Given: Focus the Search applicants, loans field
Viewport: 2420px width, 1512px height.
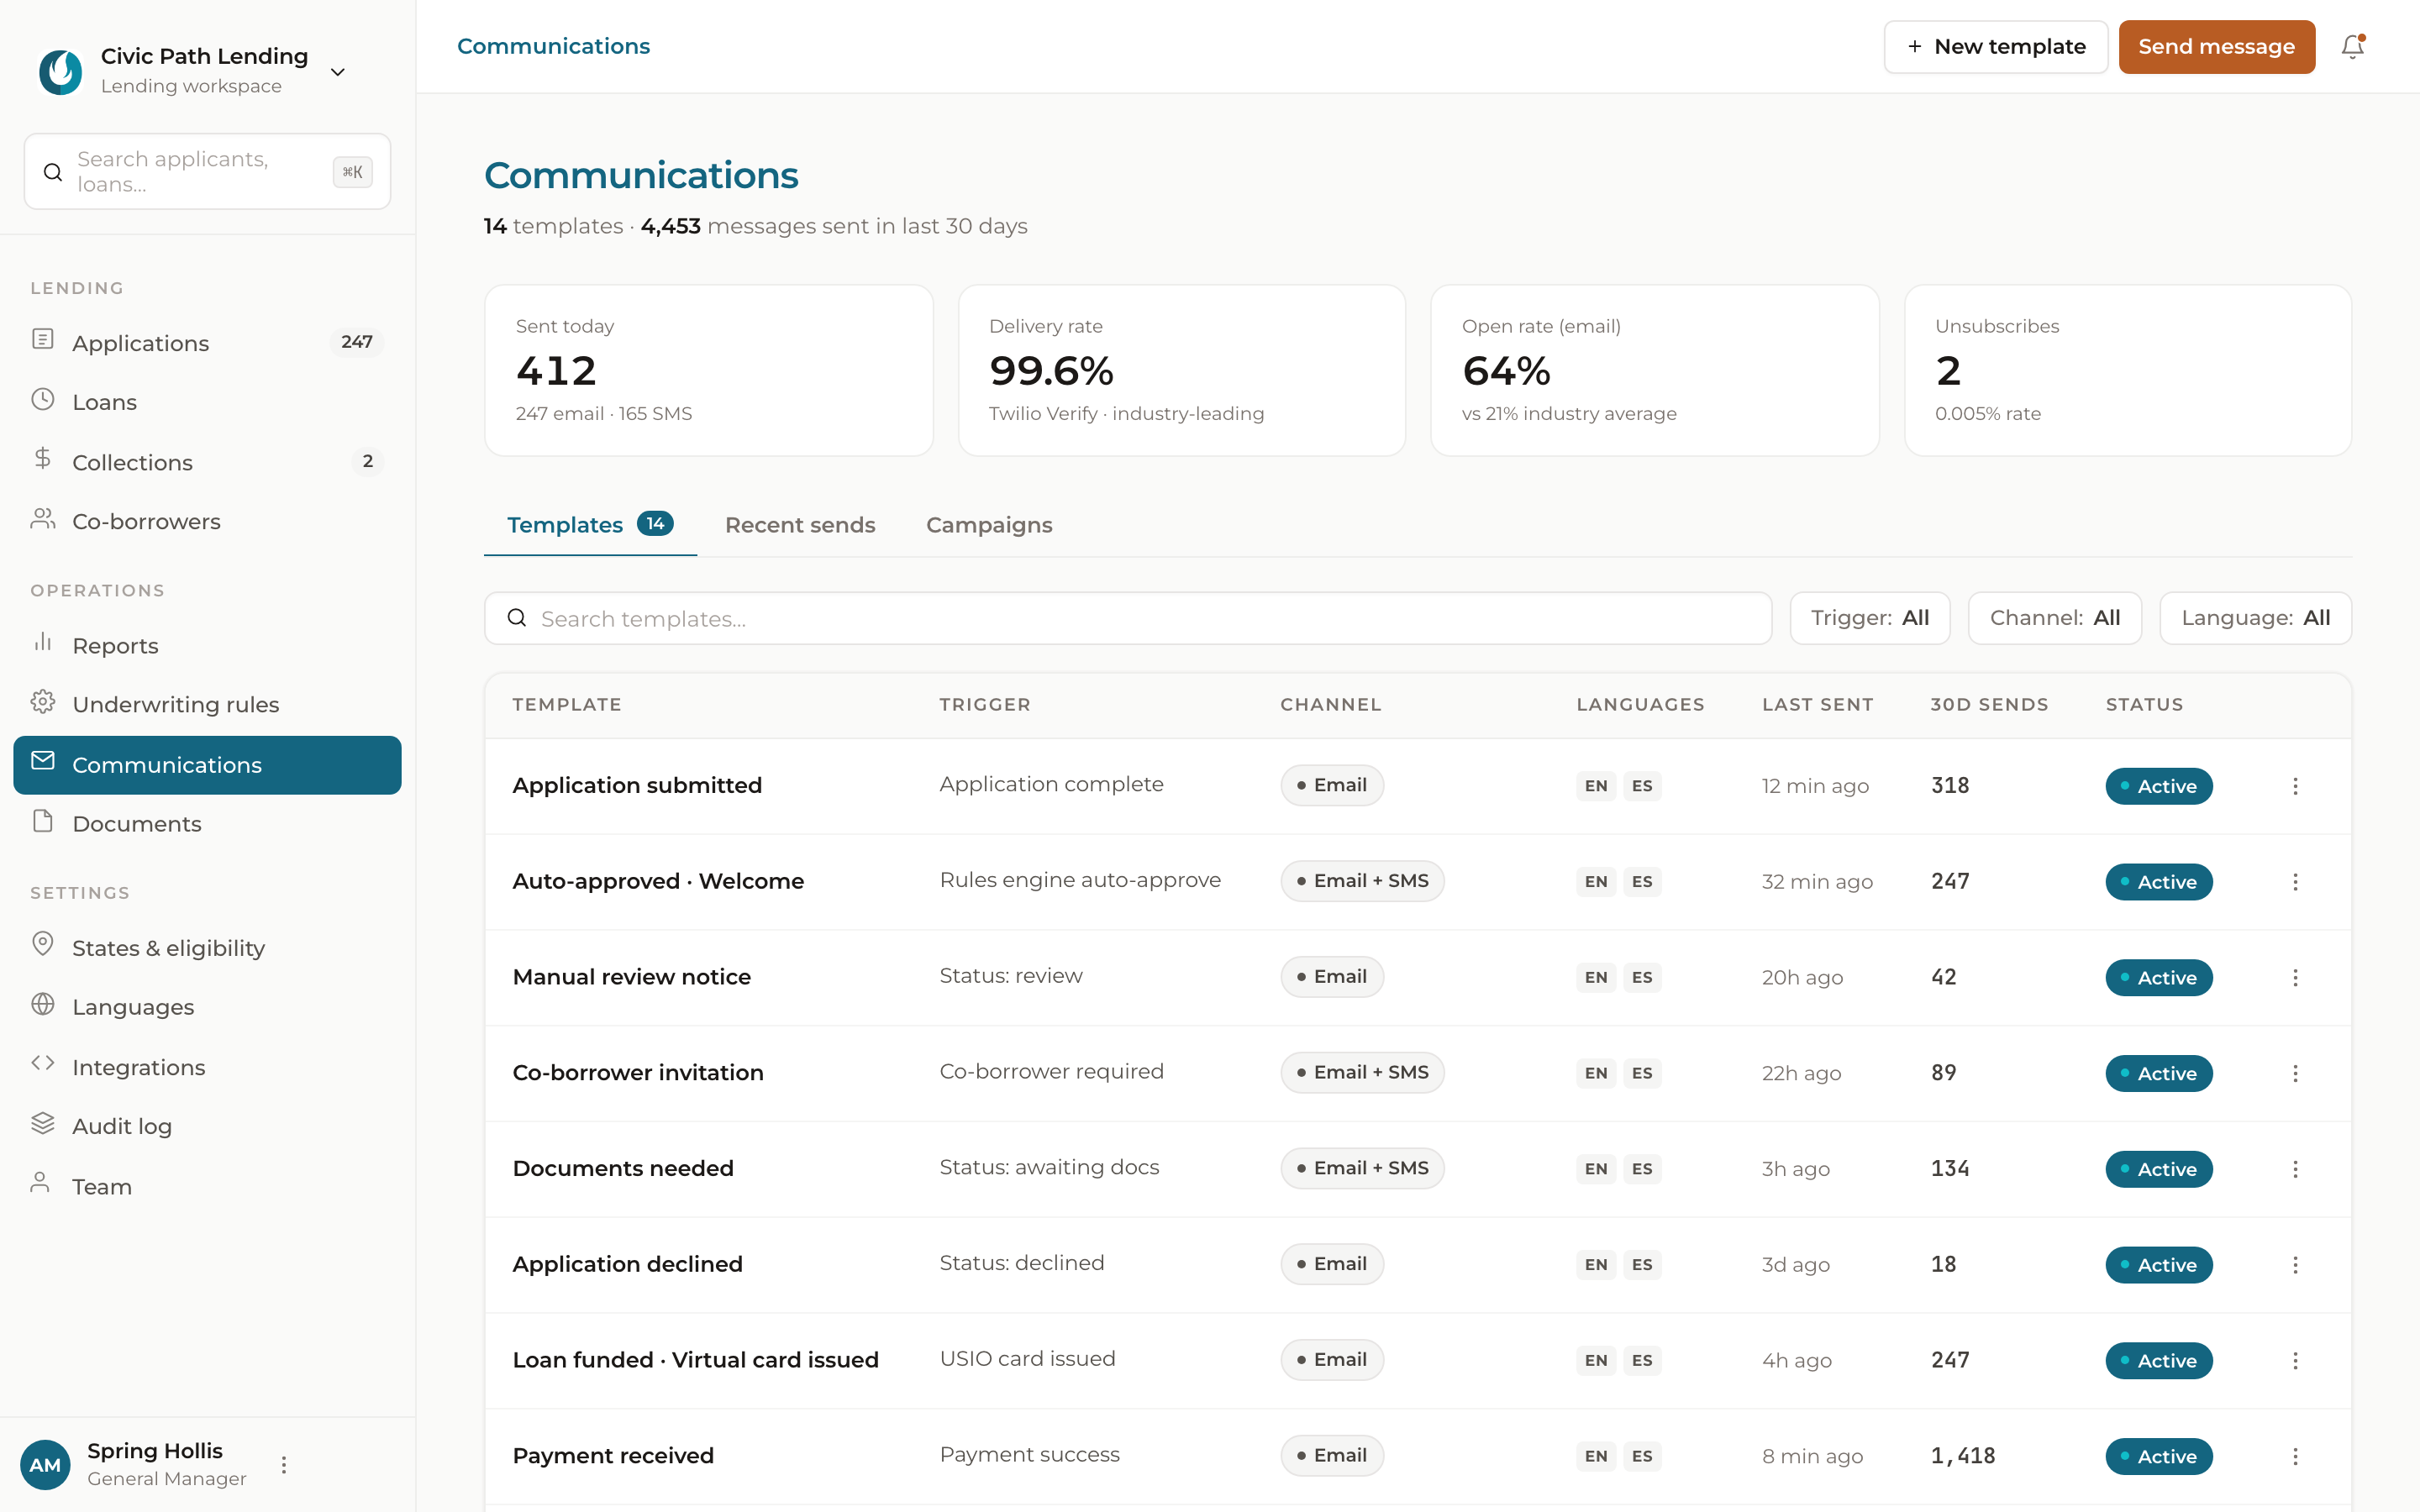Looking at the screenshot, I should click(x=207, y=171).
